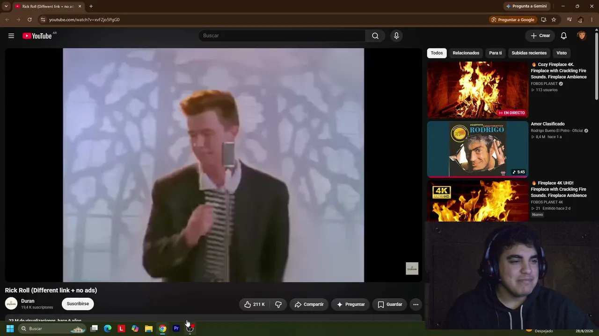Save the video with Guardar

click(390, 304)
